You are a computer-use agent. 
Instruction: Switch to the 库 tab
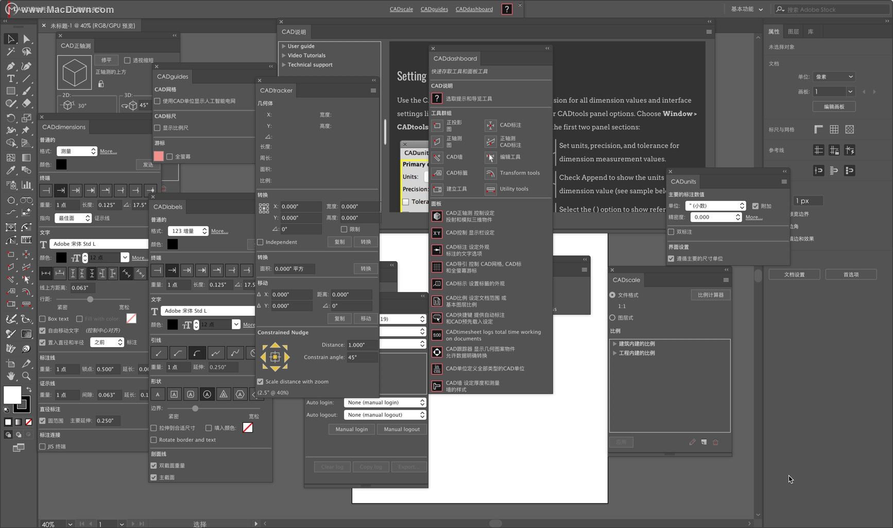coord(811,31)
